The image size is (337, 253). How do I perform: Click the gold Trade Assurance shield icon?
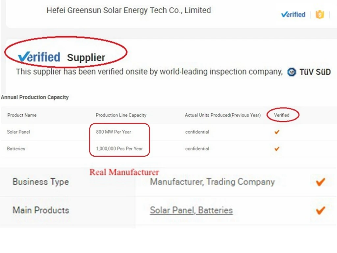click(x=320, y=15)
